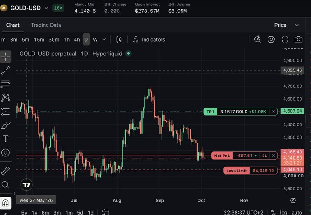Select the ruler measure tool

[x=5, y=171]
